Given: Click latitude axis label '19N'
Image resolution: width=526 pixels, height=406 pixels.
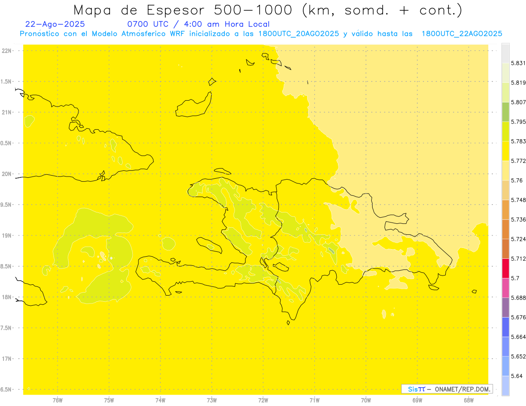Looking at the screenshot, I should point(7,236).
